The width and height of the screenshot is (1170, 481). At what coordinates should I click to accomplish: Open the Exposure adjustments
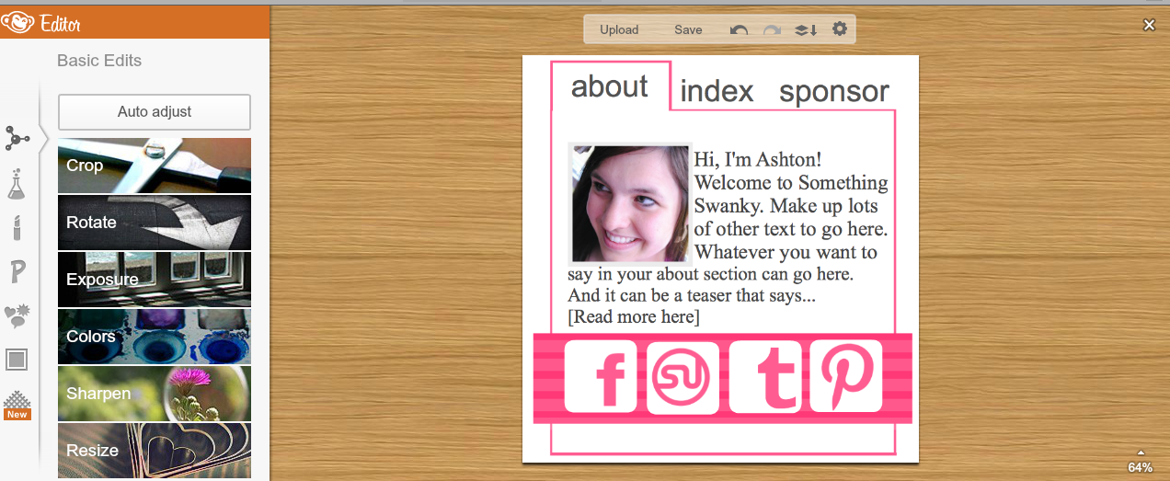(155, 280)
